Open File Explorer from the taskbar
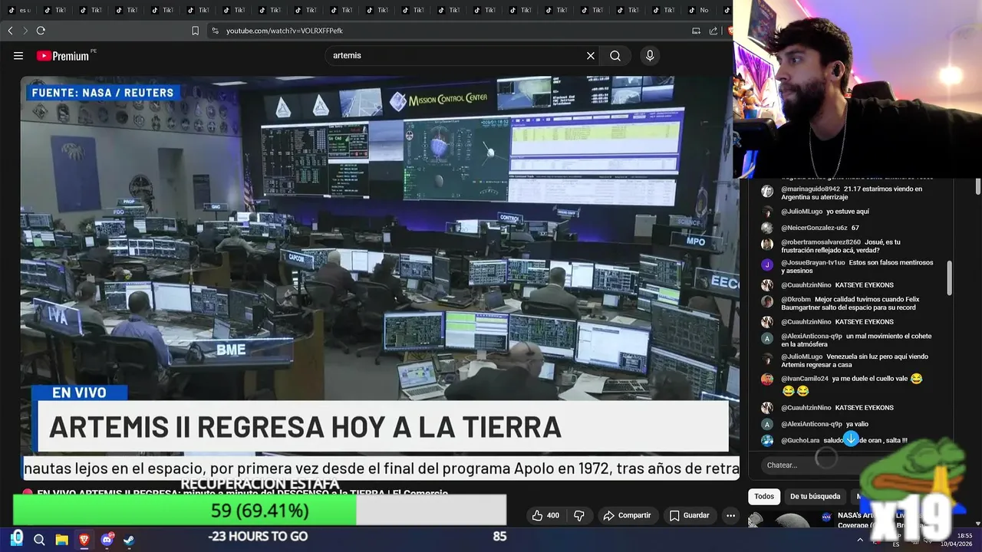The image size is (982, 552). (x=61, y=539)
